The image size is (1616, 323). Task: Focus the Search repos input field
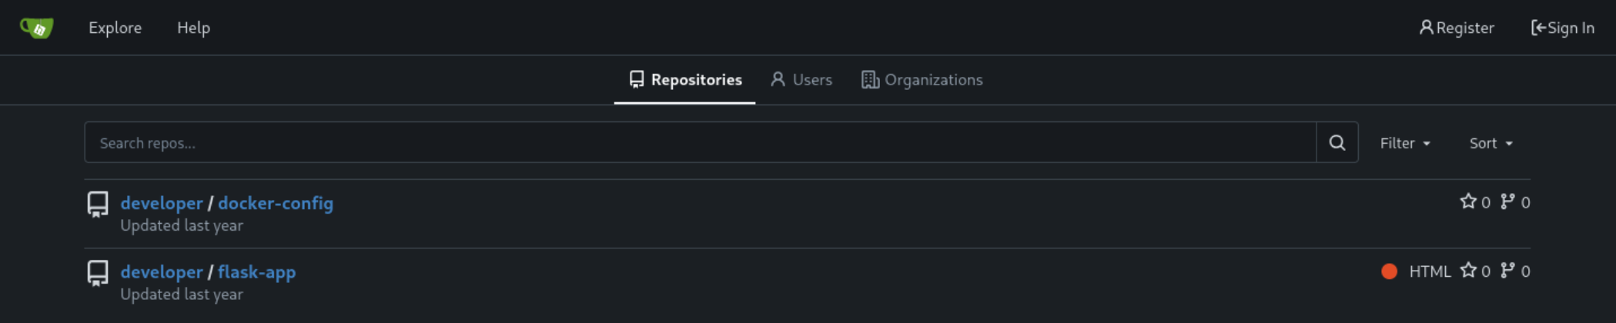pos(701,142)
